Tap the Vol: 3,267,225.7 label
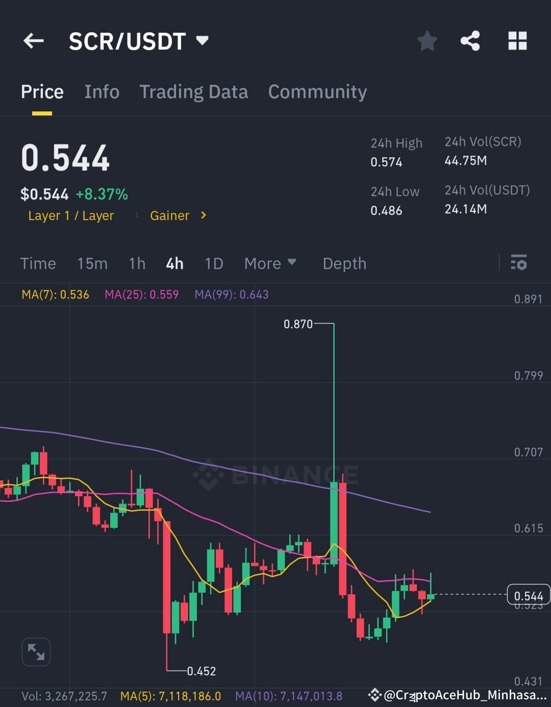The width and height of the screenshot is (551, 707). tap(64, 696)
